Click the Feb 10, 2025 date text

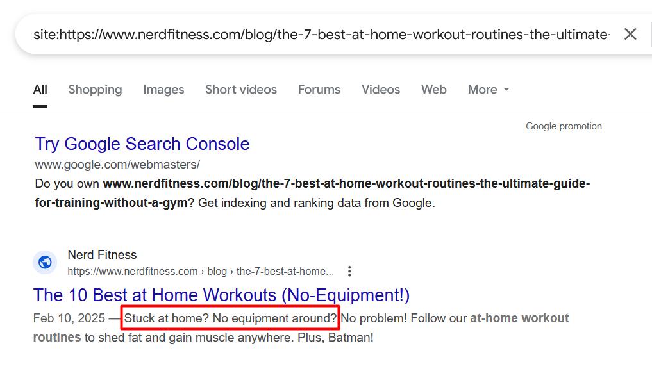(69, 318)
